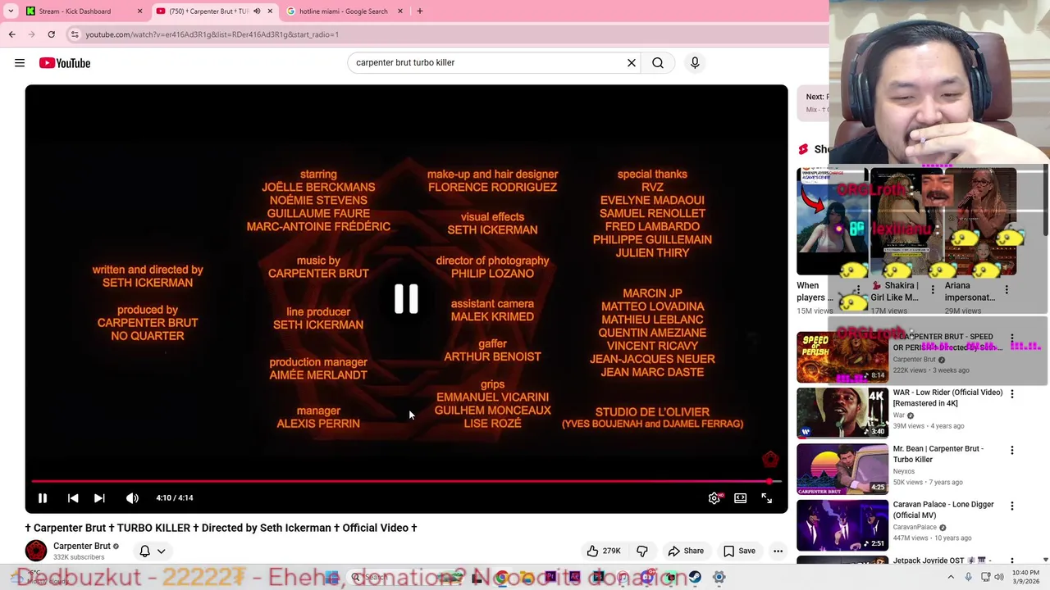Mute the YouTube tab audio icon
This screenshot has height=590, width=1050.
coord(257,11)
